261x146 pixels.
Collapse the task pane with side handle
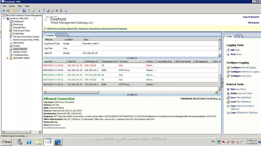(x=223, y=82)
